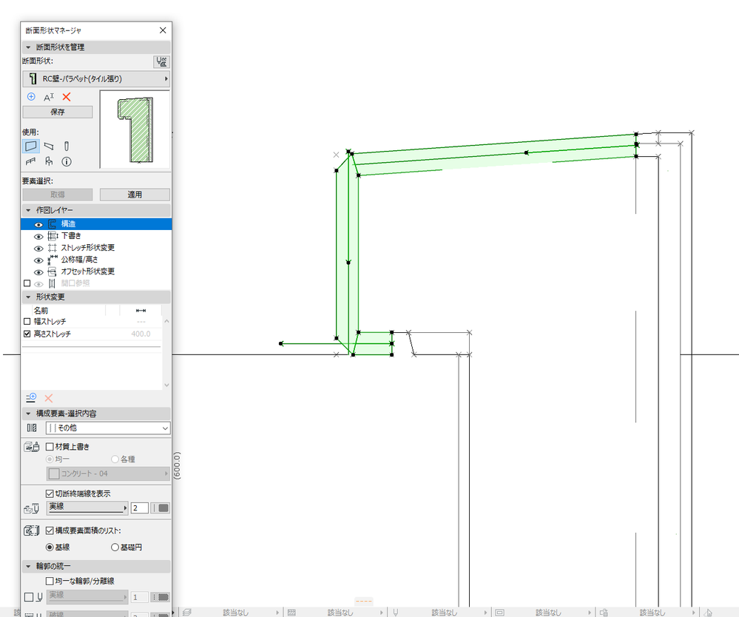Viewport: 739px width, 617px height.
Task: Click the 保存 button
Action: click(58, 112)
